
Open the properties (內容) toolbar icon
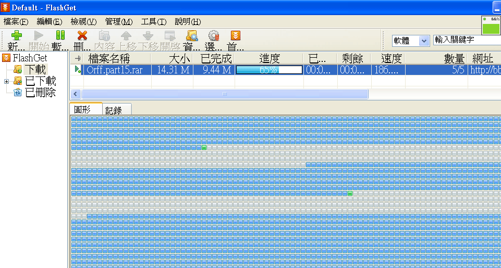pos(104,35)
